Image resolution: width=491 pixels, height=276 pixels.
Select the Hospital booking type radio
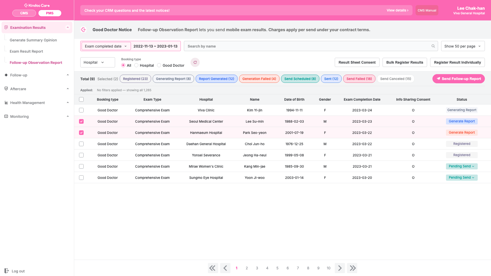[136, 65]
